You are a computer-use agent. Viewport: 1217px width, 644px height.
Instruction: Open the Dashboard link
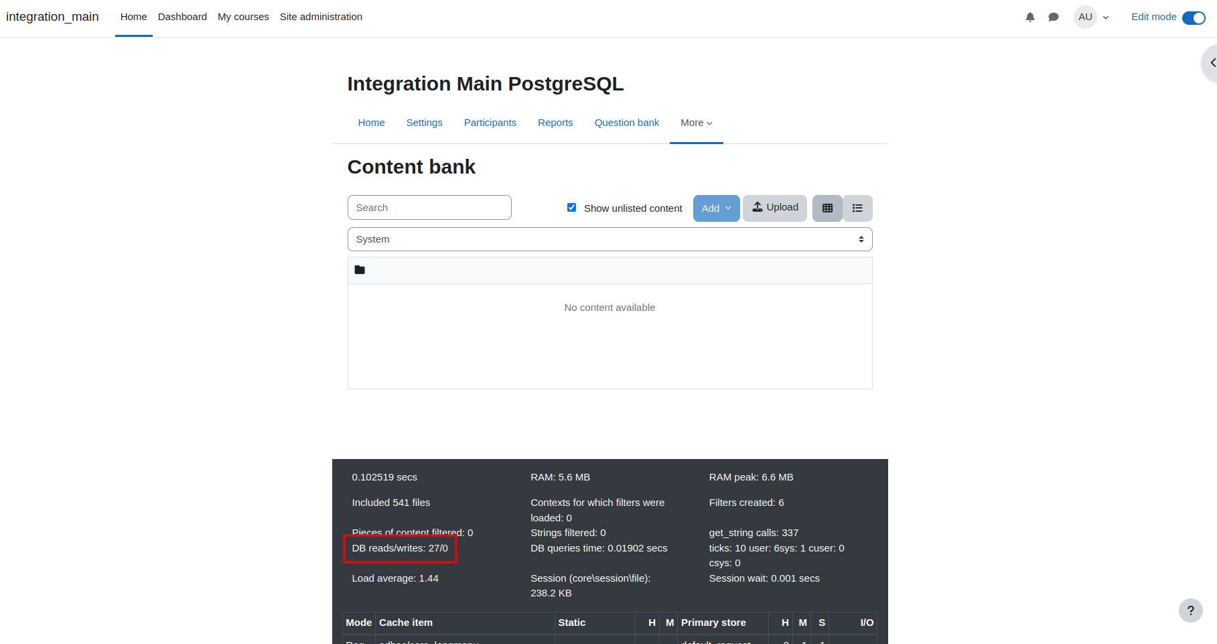[x=182, y=17]
